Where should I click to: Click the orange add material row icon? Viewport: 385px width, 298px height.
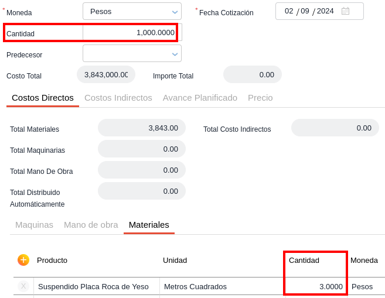[23, 259]
